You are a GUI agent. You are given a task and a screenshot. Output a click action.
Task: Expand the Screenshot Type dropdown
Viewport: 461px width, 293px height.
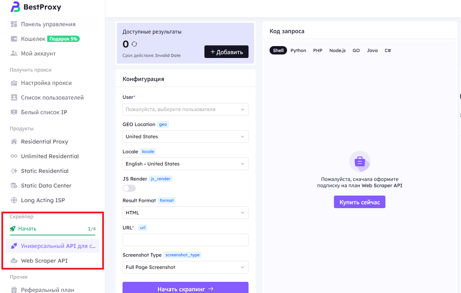(x=185, y=267)
